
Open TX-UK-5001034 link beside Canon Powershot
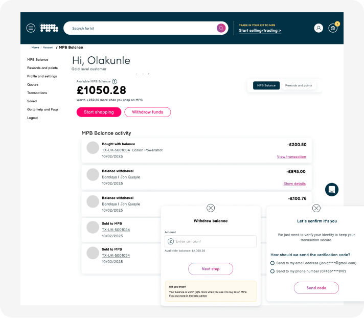click(x=116, y=150)
